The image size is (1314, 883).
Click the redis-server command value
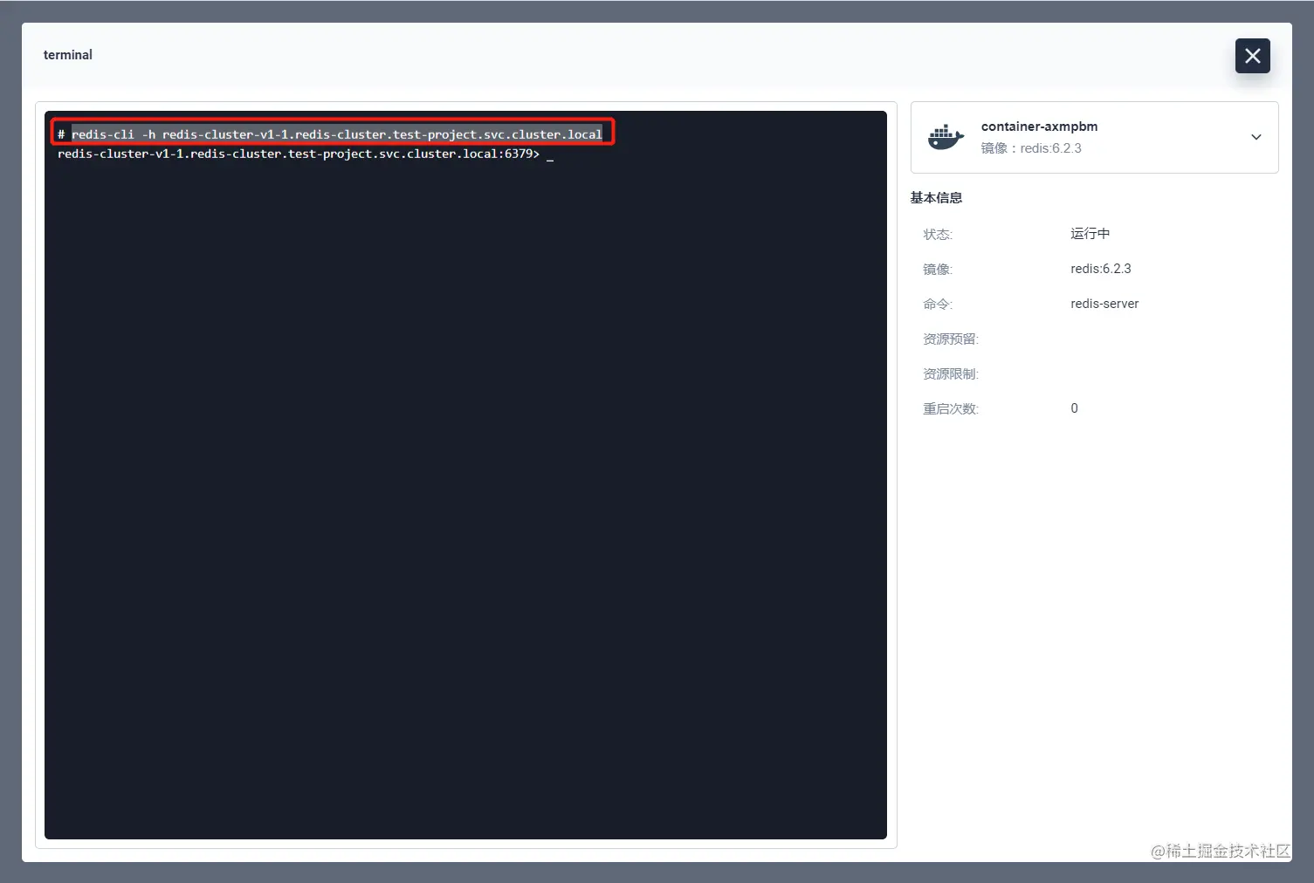click(1104, 304)
